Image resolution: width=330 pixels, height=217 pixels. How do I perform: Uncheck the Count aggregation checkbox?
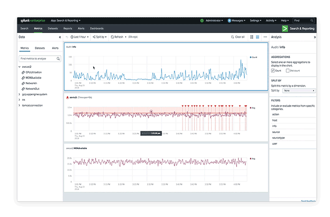point(273,70)
